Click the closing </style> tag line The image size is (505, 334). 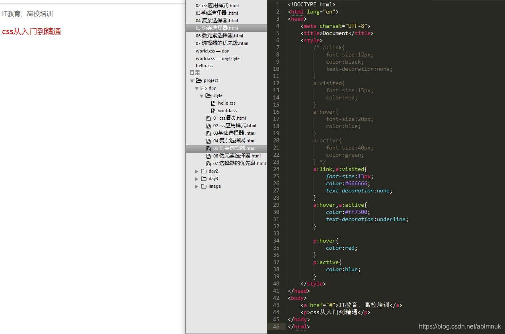313,284
